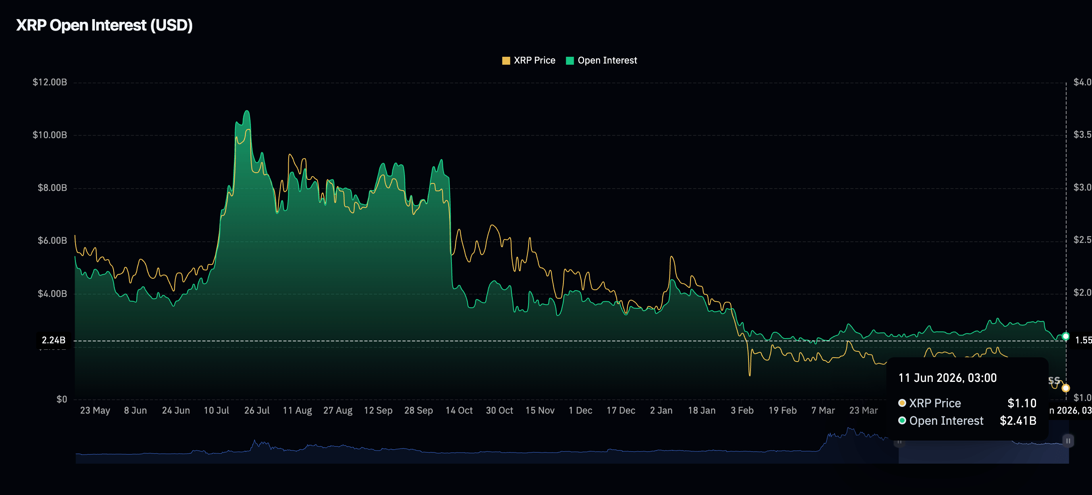Click the green dot in the tooltip

pos(902,420)
